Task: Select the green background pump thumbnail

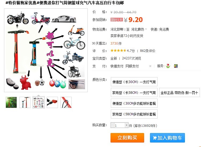Action: [11, 102]
